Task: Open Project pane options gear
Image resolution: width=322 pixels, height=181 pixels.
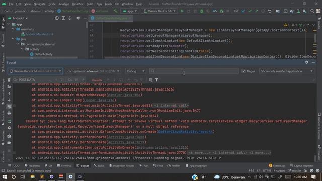Action: (x=78, y=18)
